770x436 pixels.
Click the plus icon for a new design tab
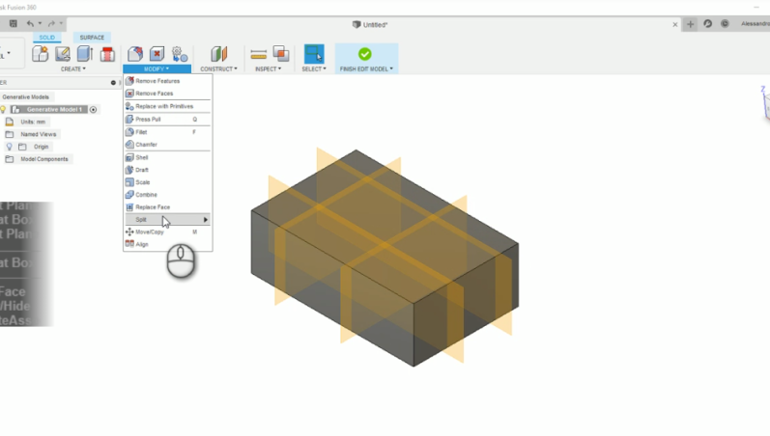690,24
